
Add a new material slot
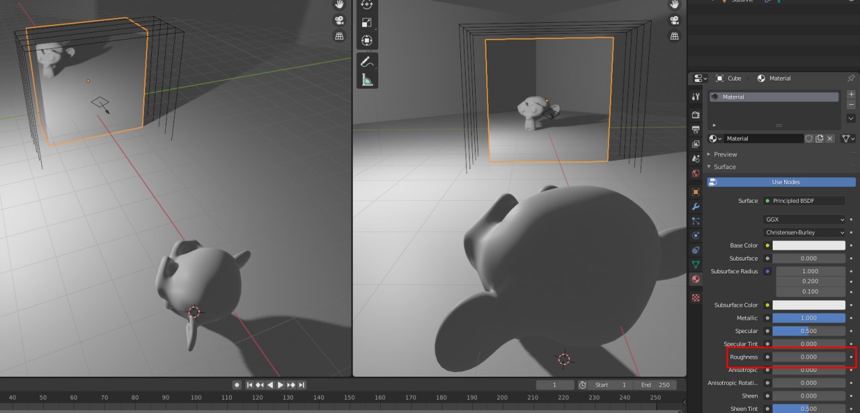click(851, 95)
